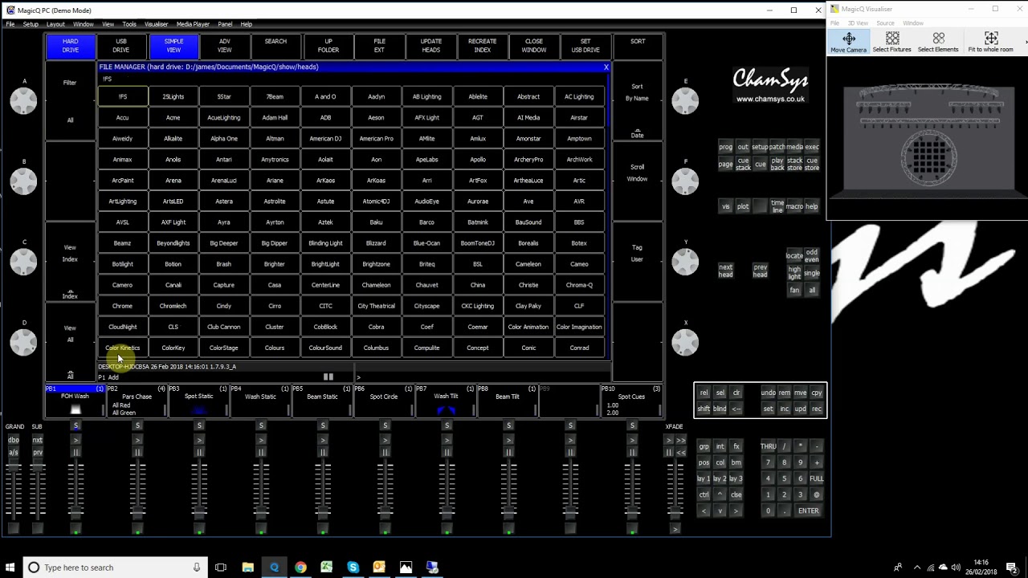Open the playback window button
The image size is (1028, 578).
[x=777, y=165]
